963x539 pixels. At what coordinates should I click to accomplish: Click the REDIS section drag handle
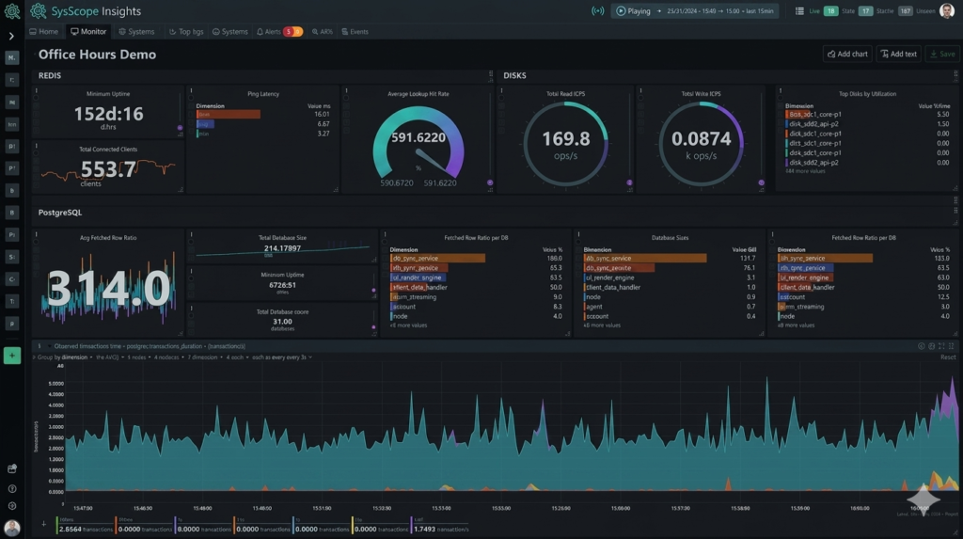pyautogui.click(x=491, y=75)
